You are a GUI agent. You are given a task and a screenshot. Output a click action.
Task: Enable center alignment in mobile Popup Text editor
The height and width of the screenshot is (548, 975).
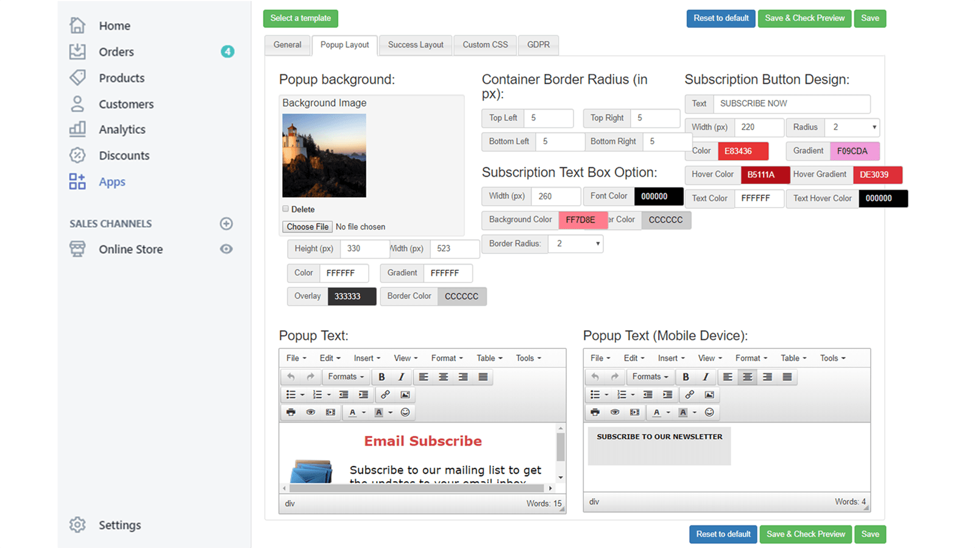point(748,376)
